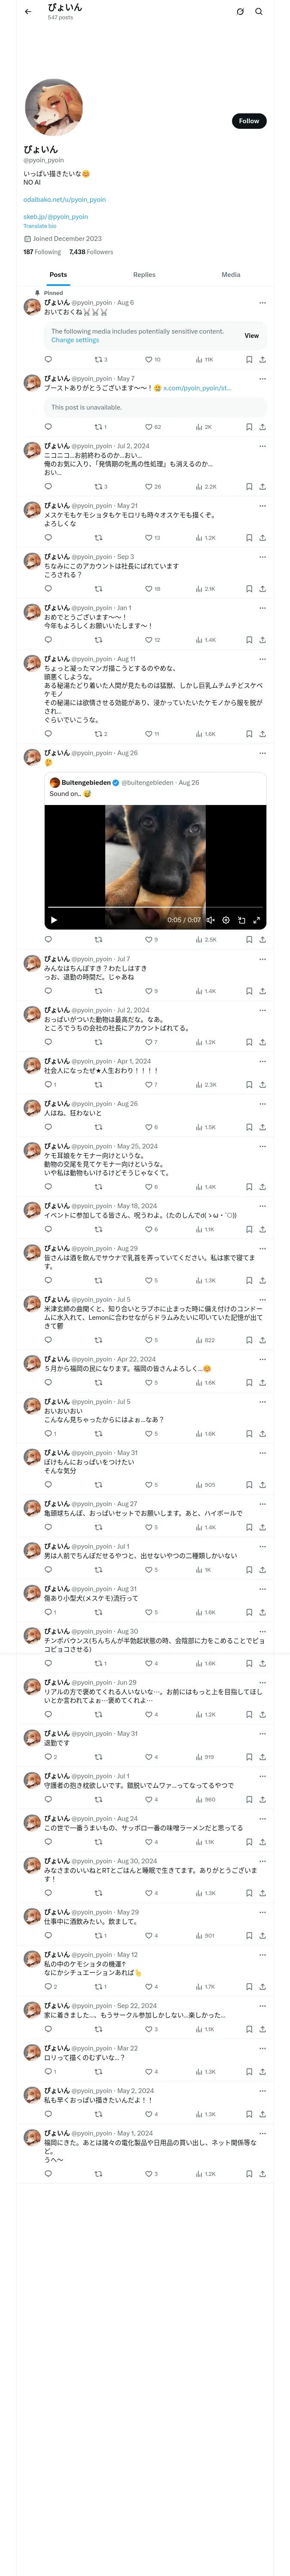The height and width of the screenshot is (2576, 290).
Task: Click the Grok icon beside search
Action: click(240, 12)
